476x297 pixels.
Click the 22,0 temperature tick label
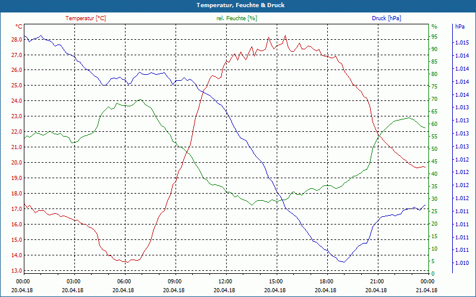point(15,132)
